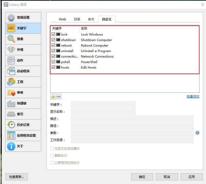
Task: Click the 路径 input field
Action: 132,126
